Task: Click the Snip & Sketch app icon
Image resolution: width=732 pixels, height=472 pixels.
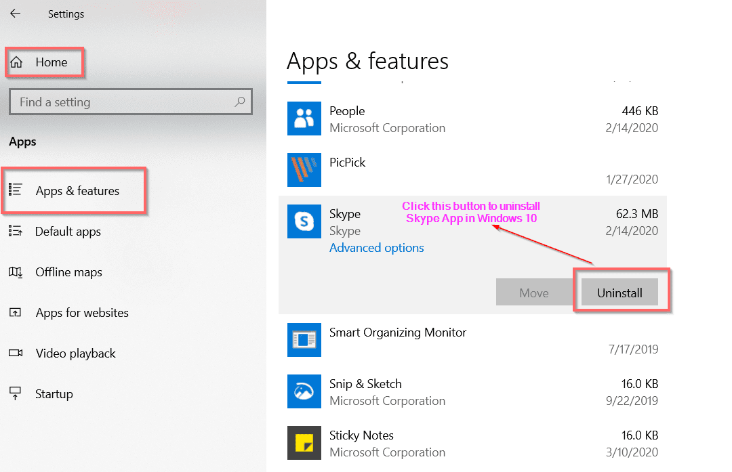Action: pos(304,391)
